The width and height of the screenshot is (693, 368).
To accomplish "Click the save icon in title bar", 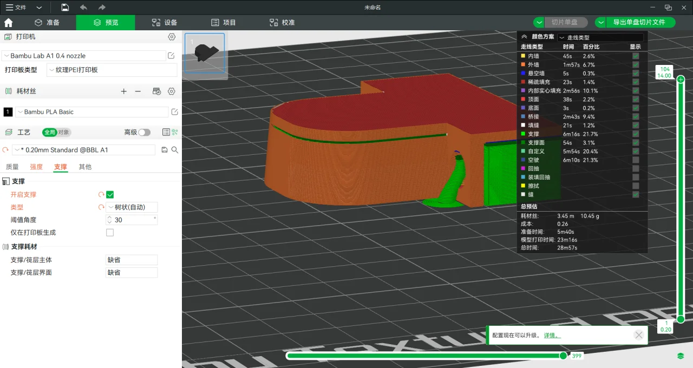I will (x=65, y=8).
